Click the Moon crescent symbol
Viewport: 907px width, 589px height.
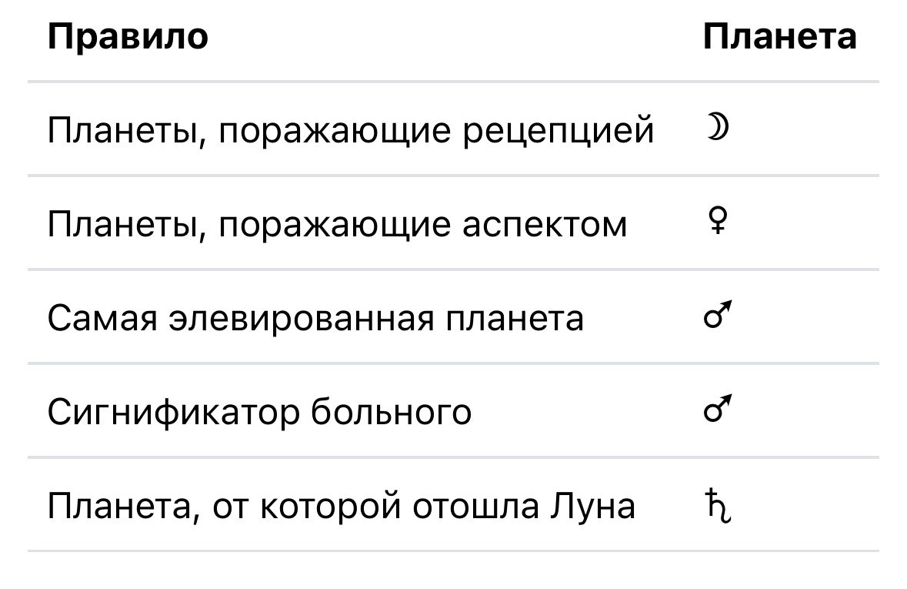(x=717, y=127)
